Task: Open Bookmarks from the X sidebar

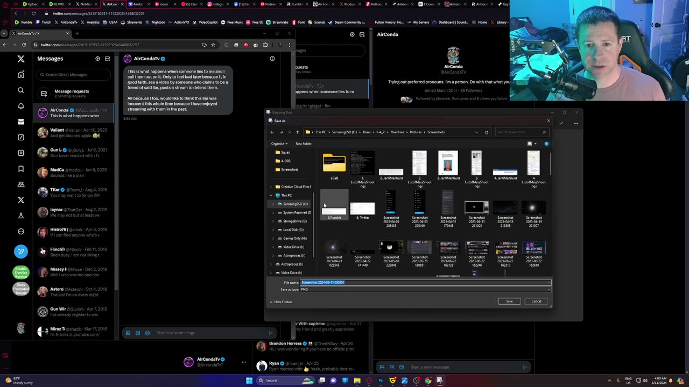Action: coord(21,169)
